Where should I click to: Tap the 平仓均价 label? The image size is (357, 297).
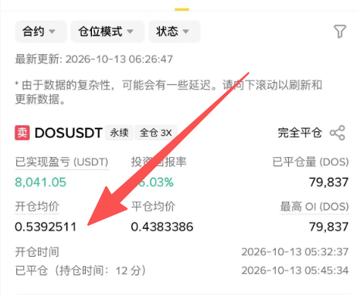153,207
